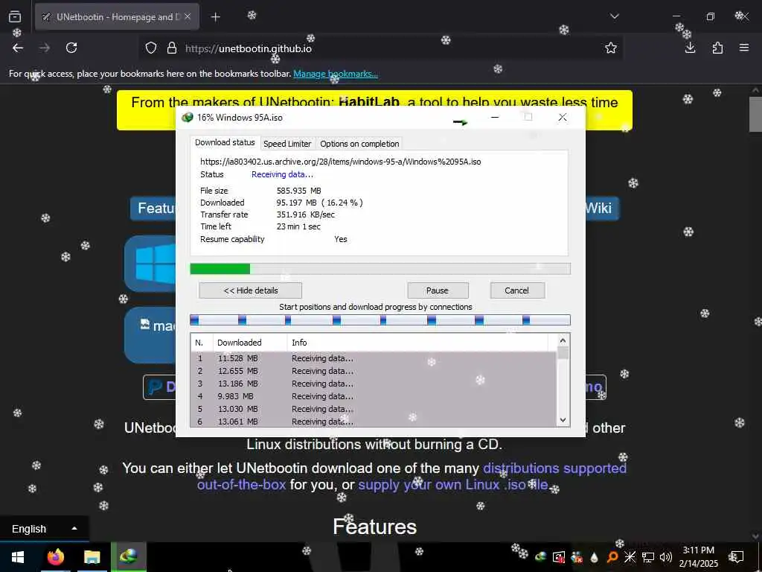Click the taskbar clock showing 3:11 PM
This screenshot has width=762, height=572.
pyautogui.click(x=699, y=557)
